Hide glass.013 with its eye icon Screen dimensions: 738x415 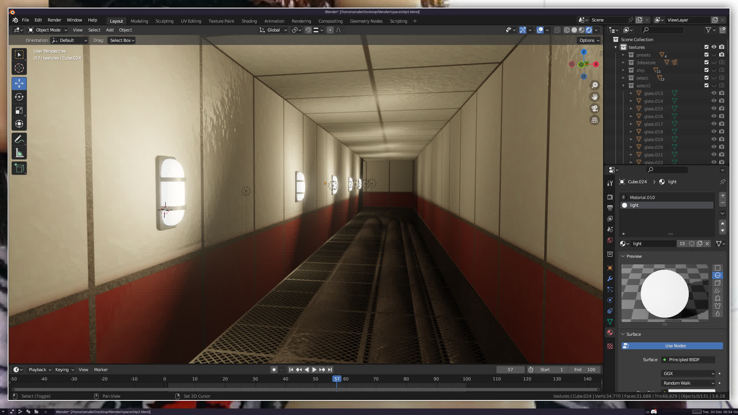[x=714, y=93]
